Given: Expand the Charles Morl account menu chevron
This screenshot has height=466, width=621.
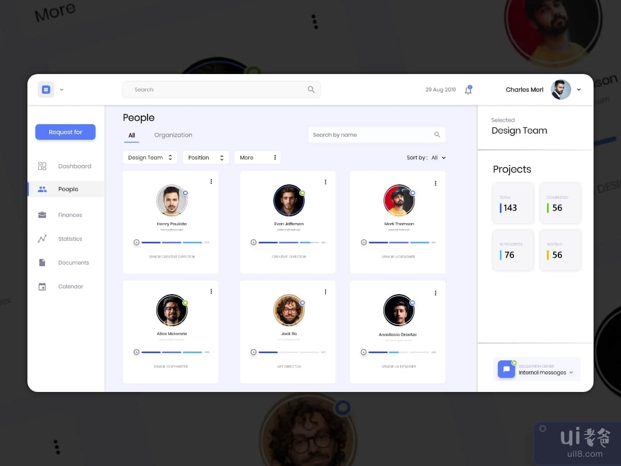Looking at the screenshot, I should 579,90.
